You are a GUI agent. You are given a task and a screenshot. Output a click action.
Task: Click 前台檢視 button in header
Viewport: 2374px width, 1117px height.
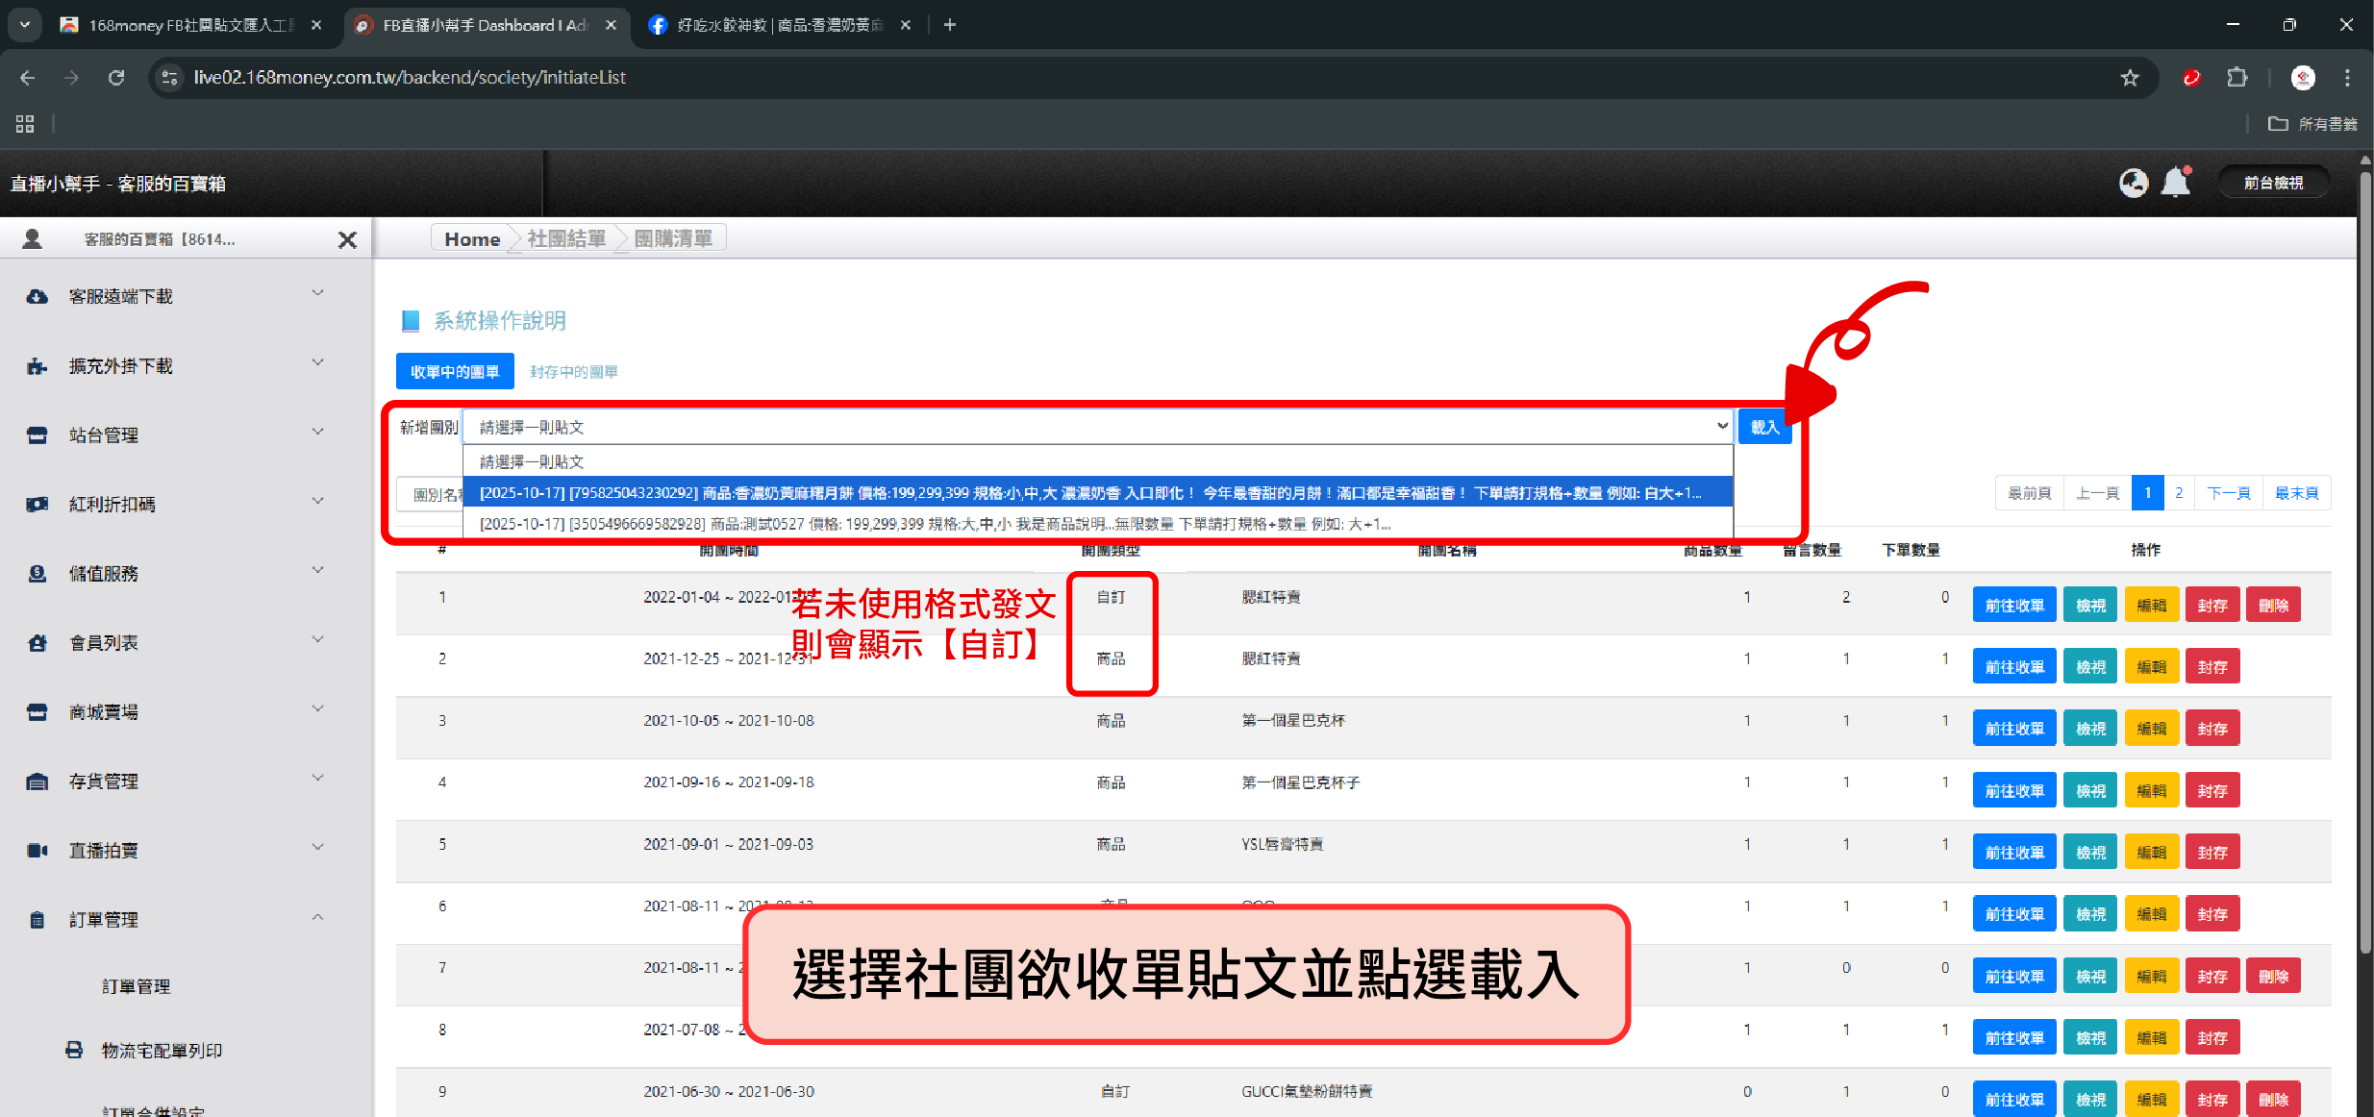pos(2273,183)
